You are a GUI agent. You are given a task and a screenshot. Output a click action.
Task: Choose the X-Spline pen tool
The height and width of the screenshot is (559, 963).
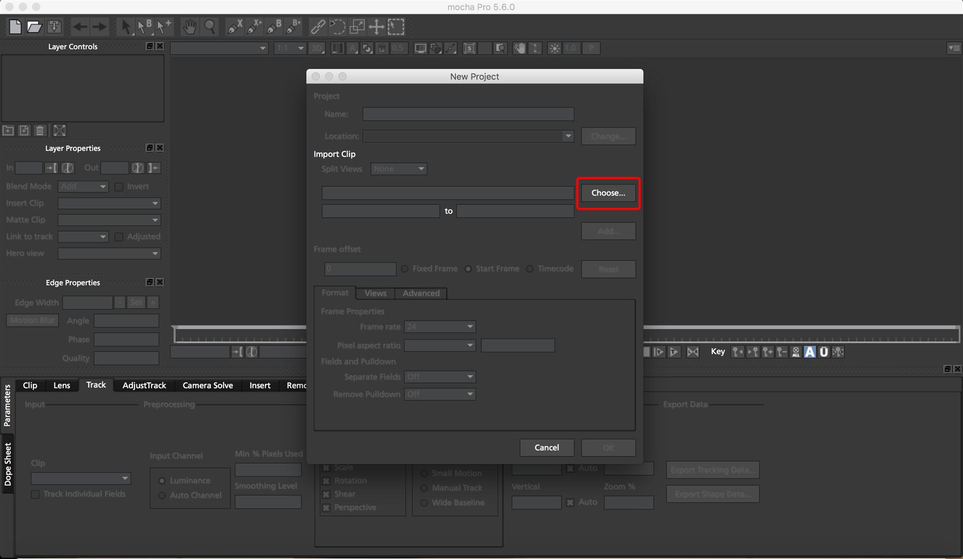click(234, 27)
